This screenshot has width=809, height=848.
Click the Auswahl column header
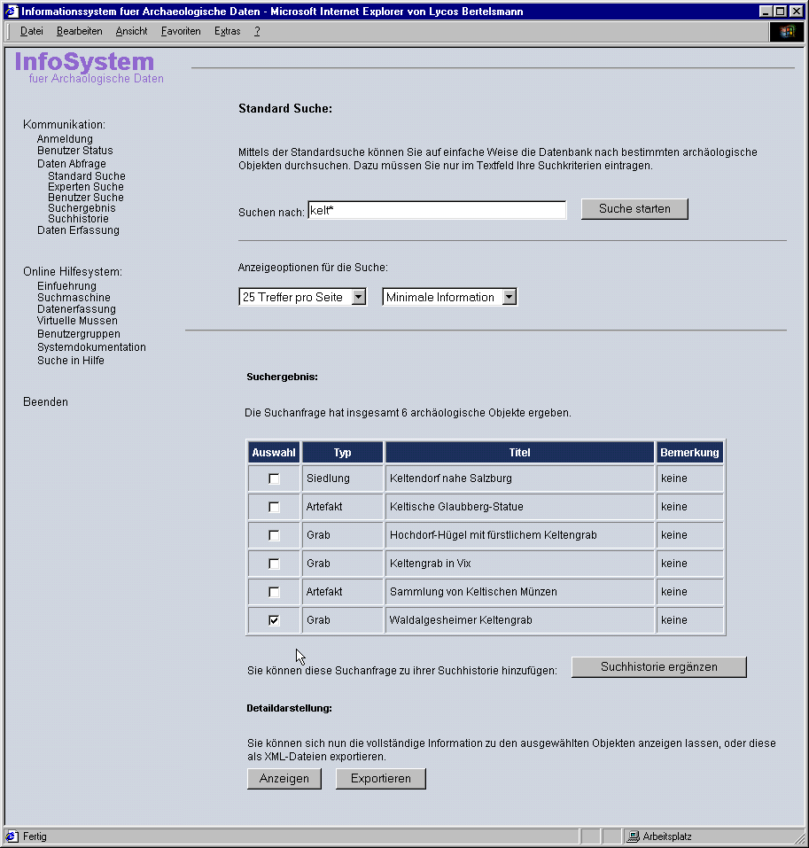tap(274, 453)
